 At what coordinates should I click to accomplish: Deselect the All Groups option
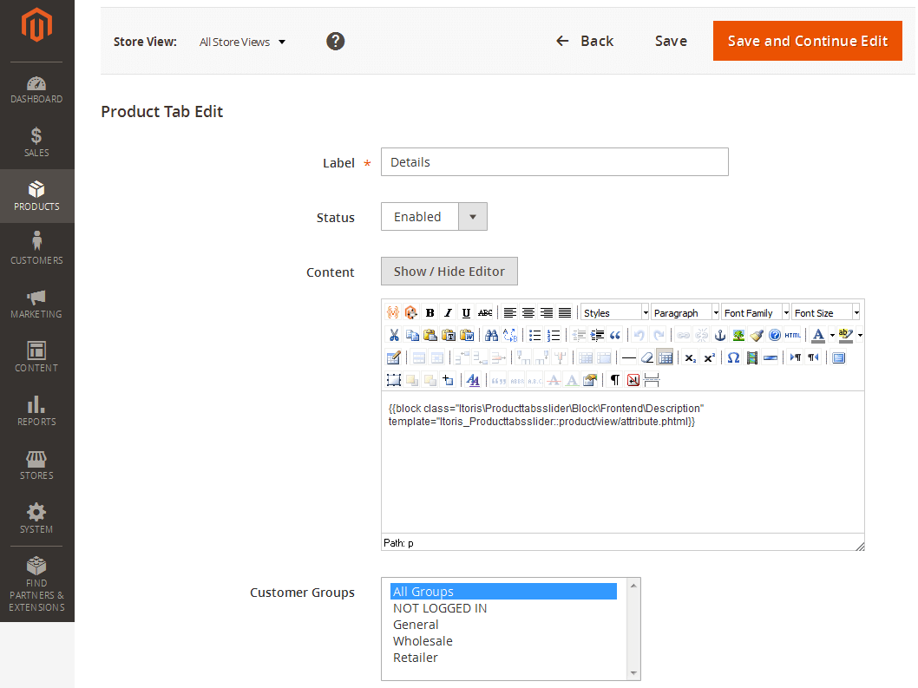pos(425,591)
